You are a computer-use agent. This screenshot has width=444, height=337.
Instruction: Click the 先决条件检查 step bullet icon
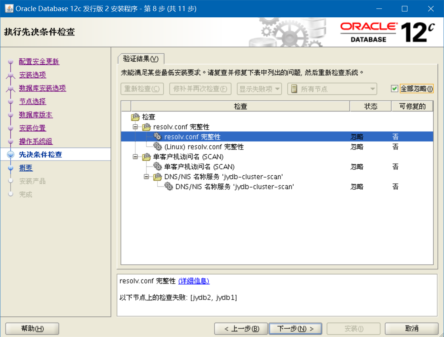point(10,155)
